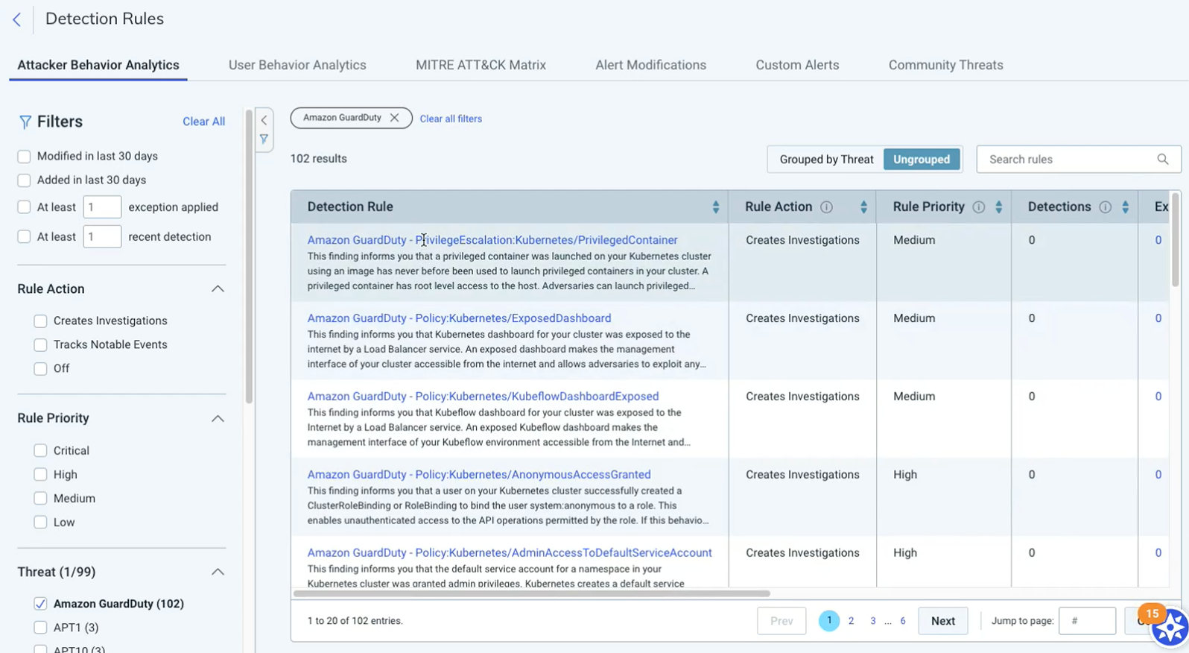Collapse the Rule Action filter section
1189x653 pixels.
(x=218, y=289)
